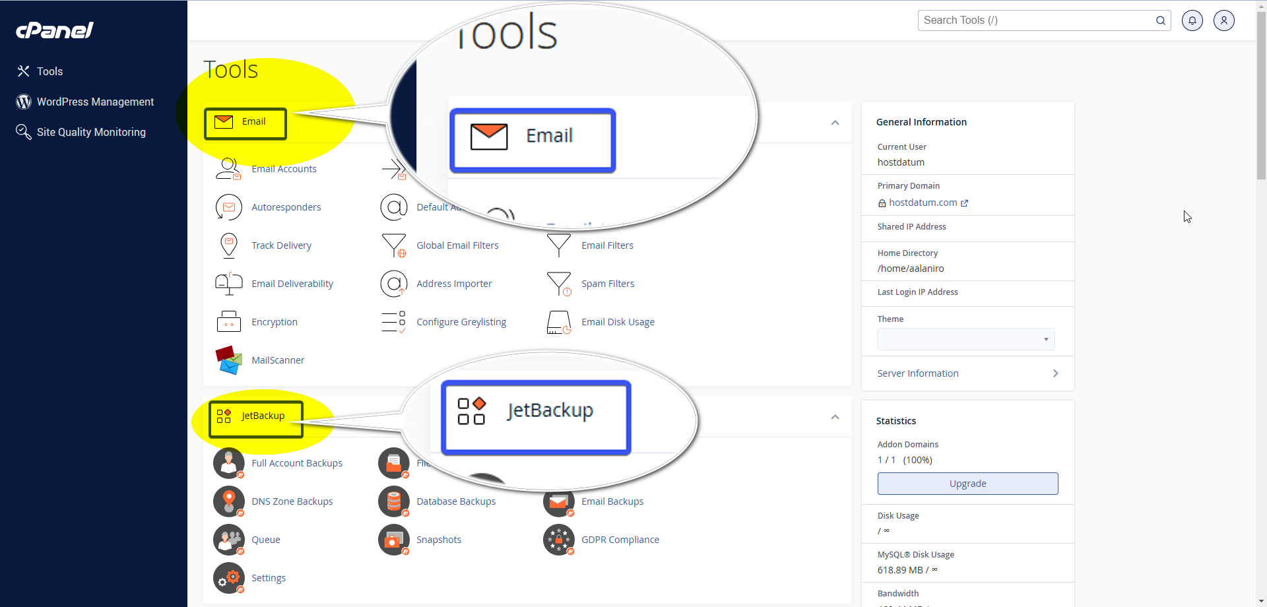Screen dimensions: 1267x607
Task: Open the Theme dropdown
Action: pyautogui.click(x=965, y=339)
